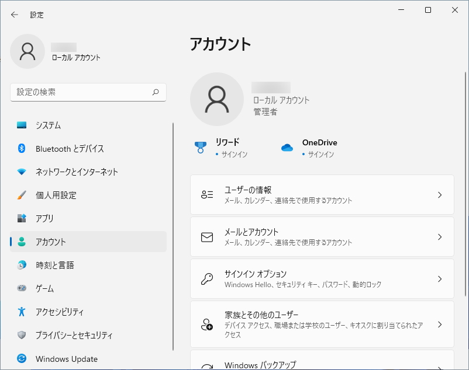Click the リワード medal icon

(x=201, y=148)
